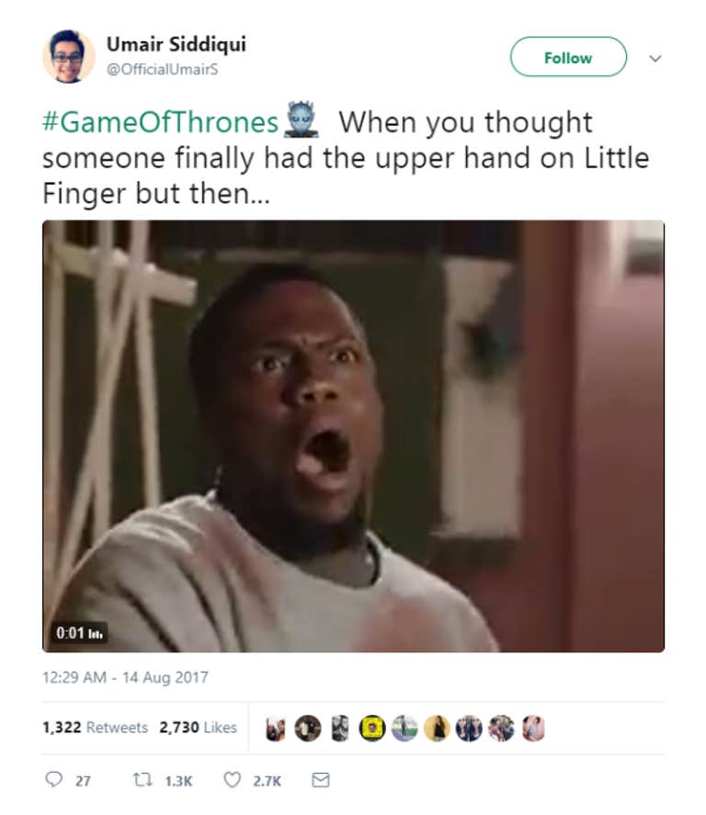Viewport: 706px width, 815px height.
Task: Click the Follow button
Action: pyautogui.click(x=568, y=57)
